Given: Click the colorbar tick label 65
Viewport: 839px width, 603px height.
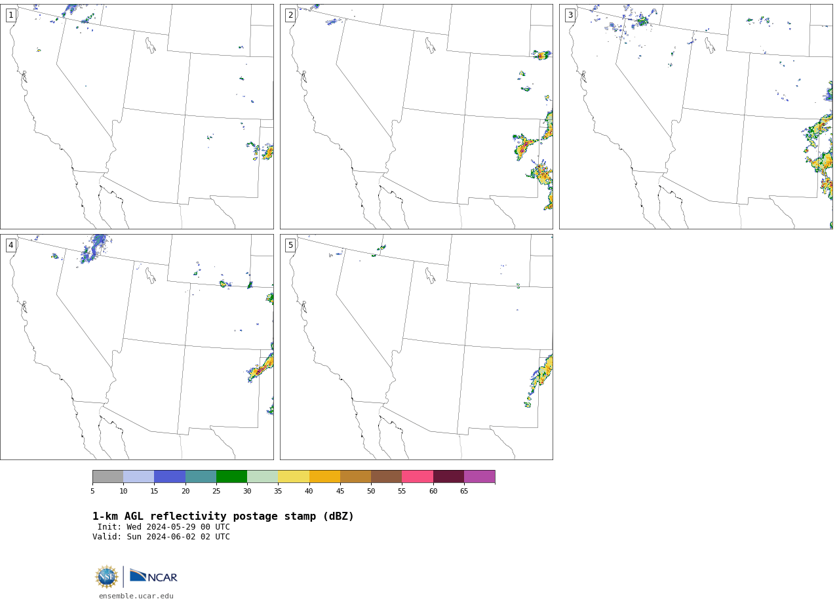Looking at the screenshot, I should [464, 491].
